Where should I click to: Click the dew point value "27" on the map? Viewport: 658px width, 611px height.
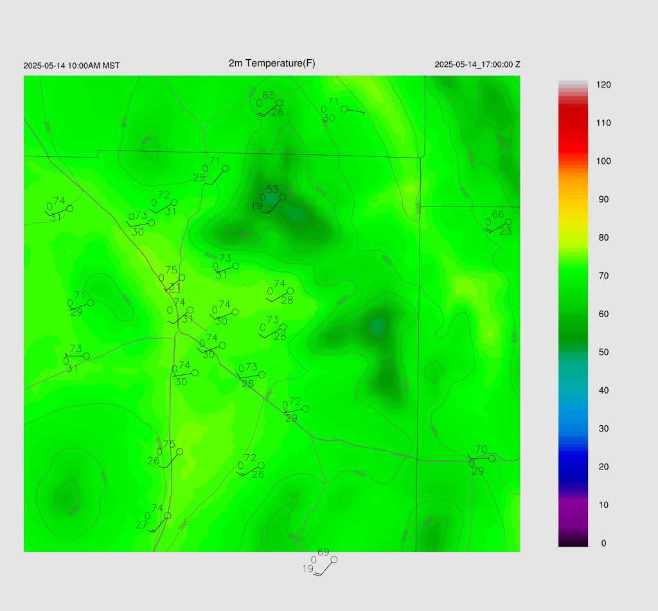tap(141, 525)
